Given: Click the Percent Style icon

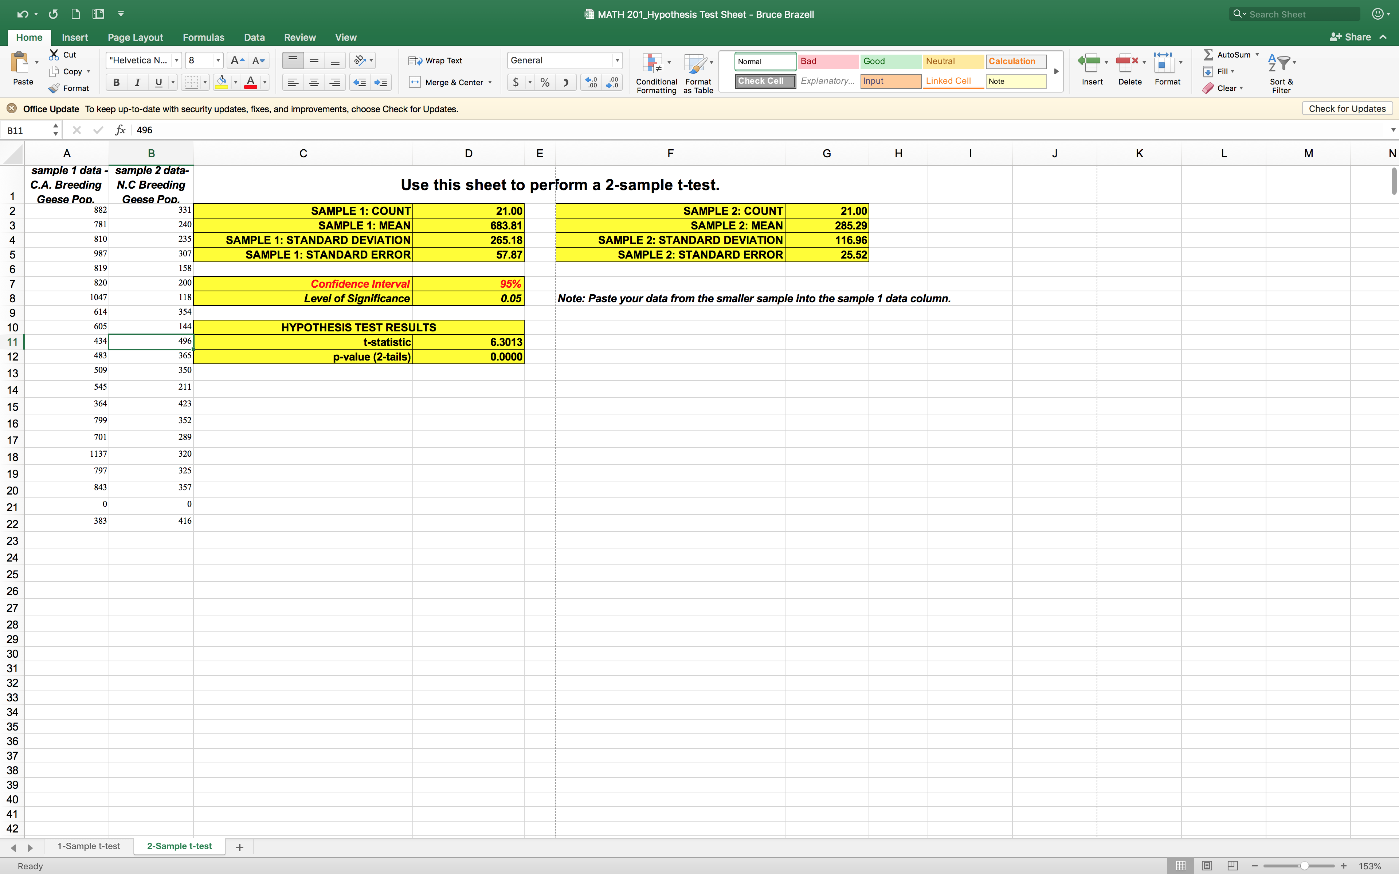Looking at the screenshot, I should [545, 83].
